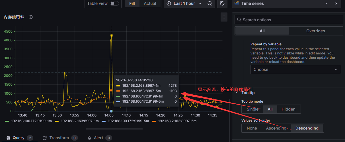Click the database icon on Query tab
345x142 pixels.
pyautogui.click(x=8, y=138)
